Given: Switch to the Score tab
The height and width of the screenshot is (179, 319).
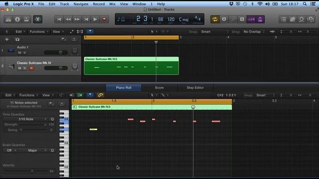Looking at the screenshot, I should pyautogui.click(x=159, y=88).
